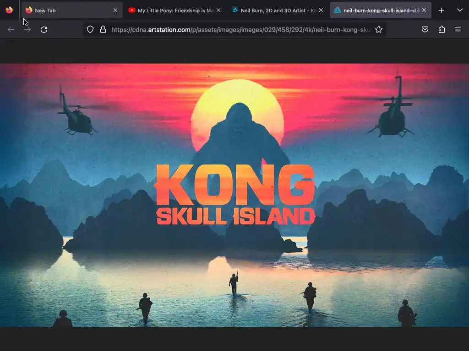The height and width of the screenshot is (351, 469).
Task: Close the My Little Pony tab
Action: pyautogui.click(x=218, y=10)
